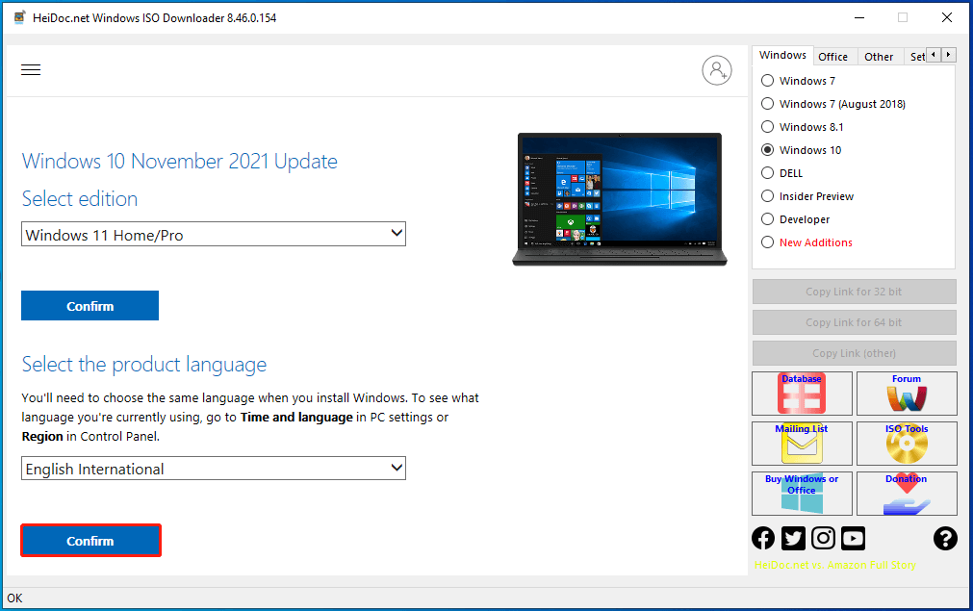Image resolution: width=973 pixels, height=611 pixels.
Task: Switch to the Other tab
Action: coord(879,56)
